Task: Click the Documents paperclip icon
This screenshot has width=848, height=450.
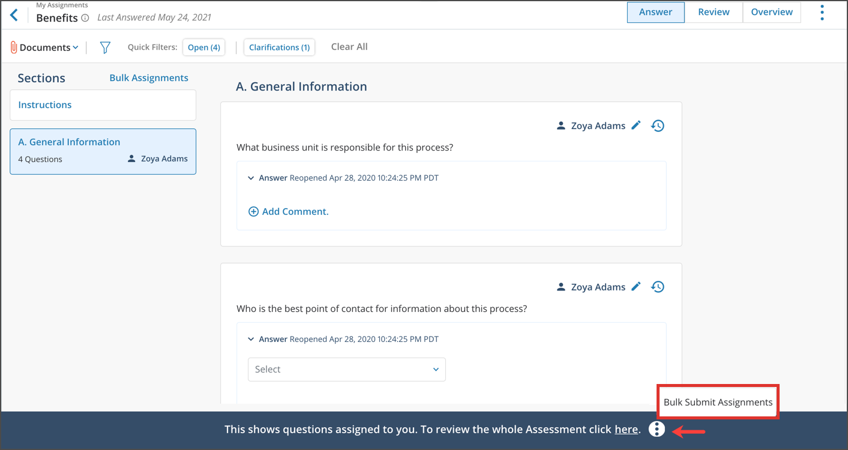Action: point(13,47)
